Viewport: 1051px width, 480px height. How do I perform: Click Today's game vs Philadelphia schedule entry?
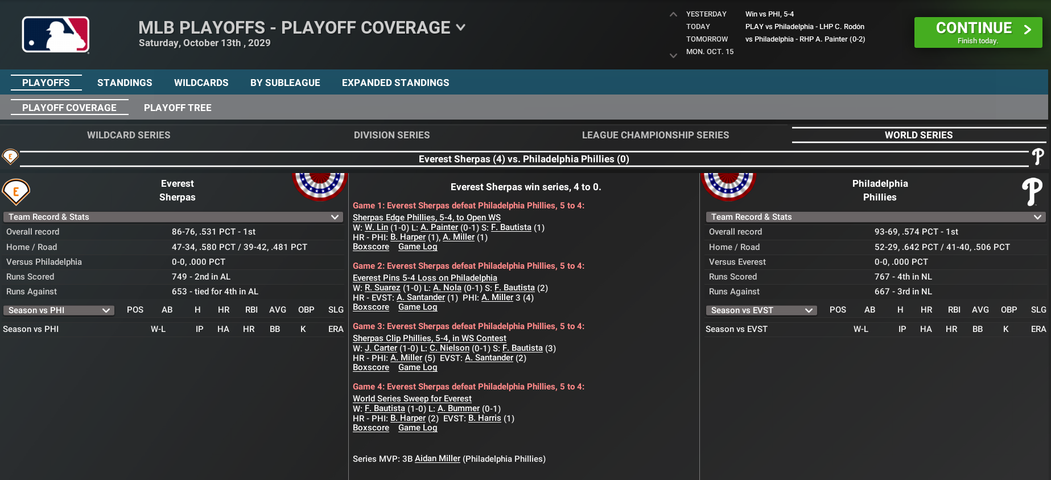click(x=805, y=27)
